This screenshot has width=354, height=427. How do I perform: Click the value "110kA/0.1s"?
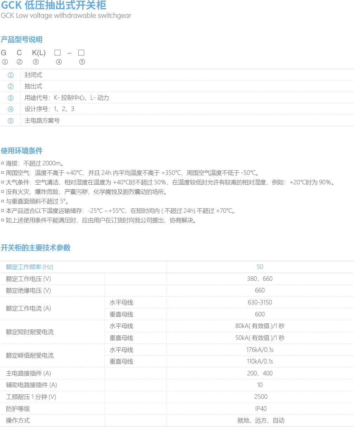(260, 361)
